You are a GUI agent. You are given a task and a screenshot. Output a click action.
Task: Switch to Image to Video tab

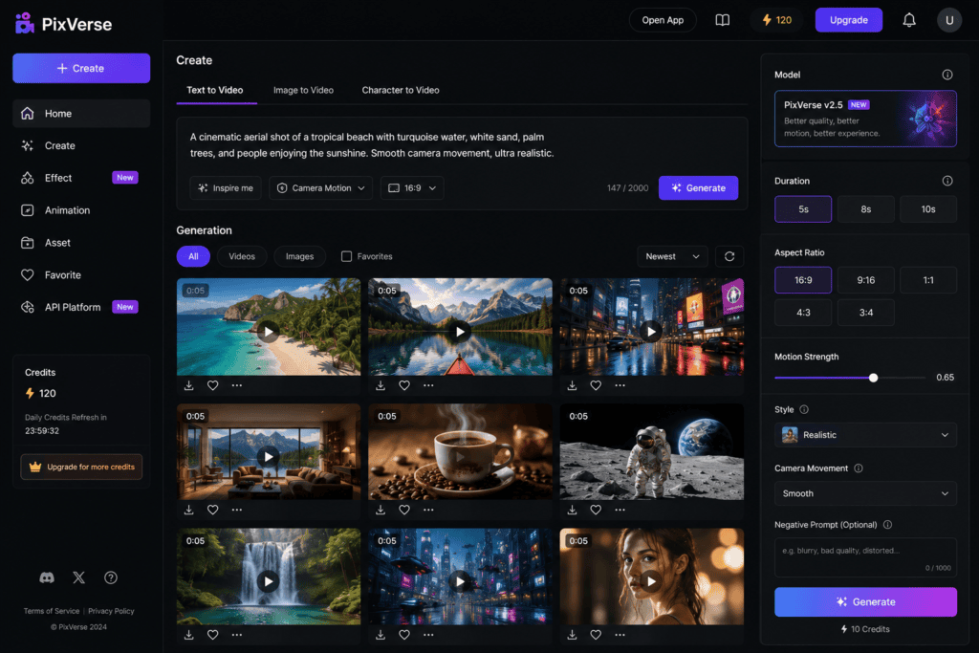(303, 90)
